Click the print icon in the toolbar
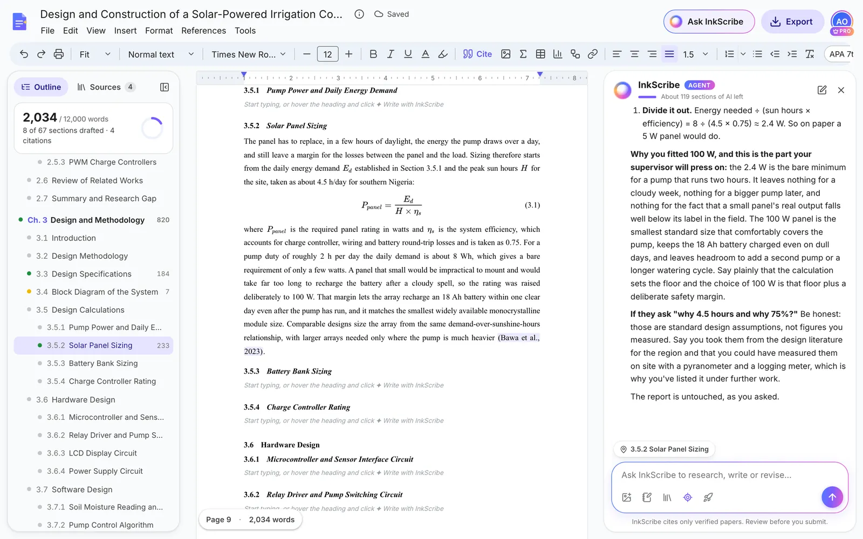The height and width of the screenshot is (539, 863). tap(59, 54)
